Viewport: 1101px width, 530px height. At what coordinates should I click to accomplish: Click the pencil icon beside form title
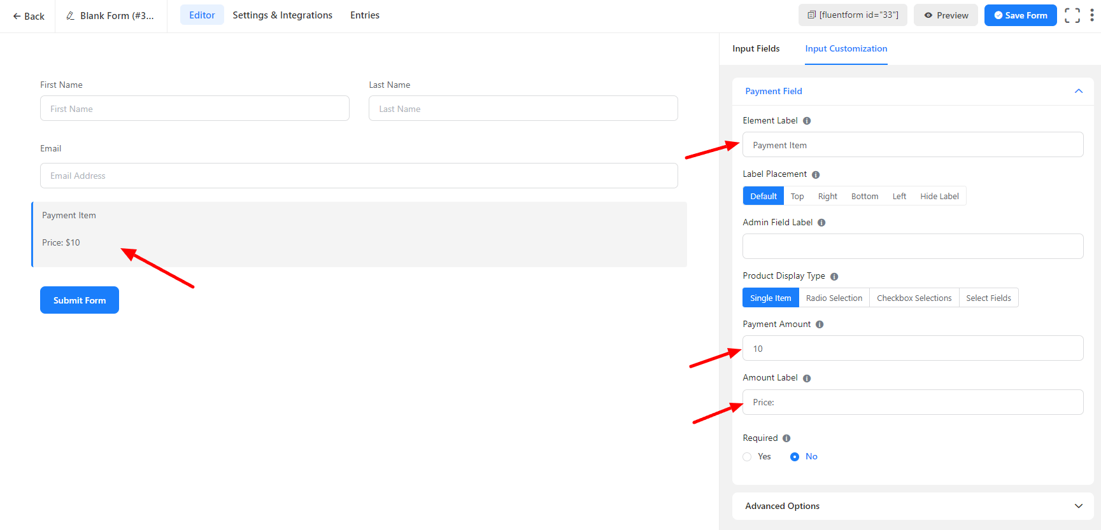tap(71, 16)
